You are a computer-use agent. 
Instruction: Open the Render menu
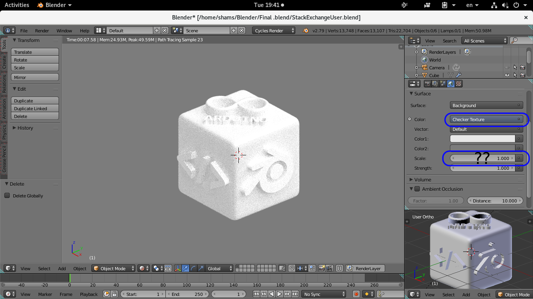42,30
